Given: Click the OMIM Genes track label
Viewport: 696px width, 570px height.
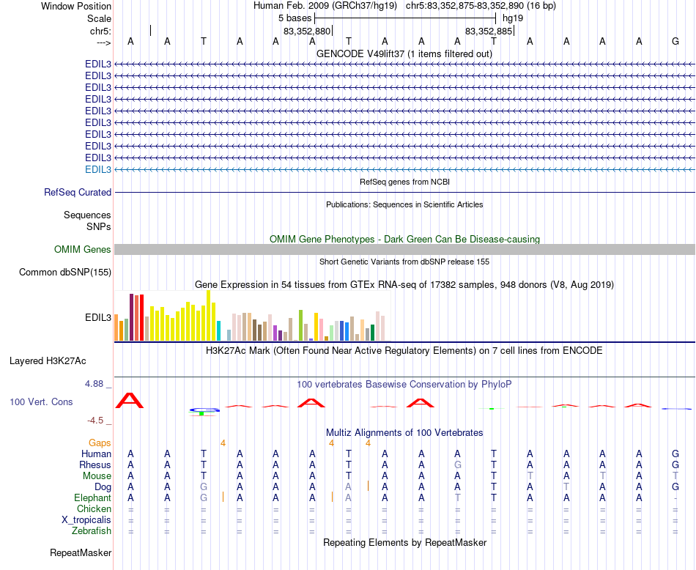Looking at the screenshot, I should (x=83, y=250).
